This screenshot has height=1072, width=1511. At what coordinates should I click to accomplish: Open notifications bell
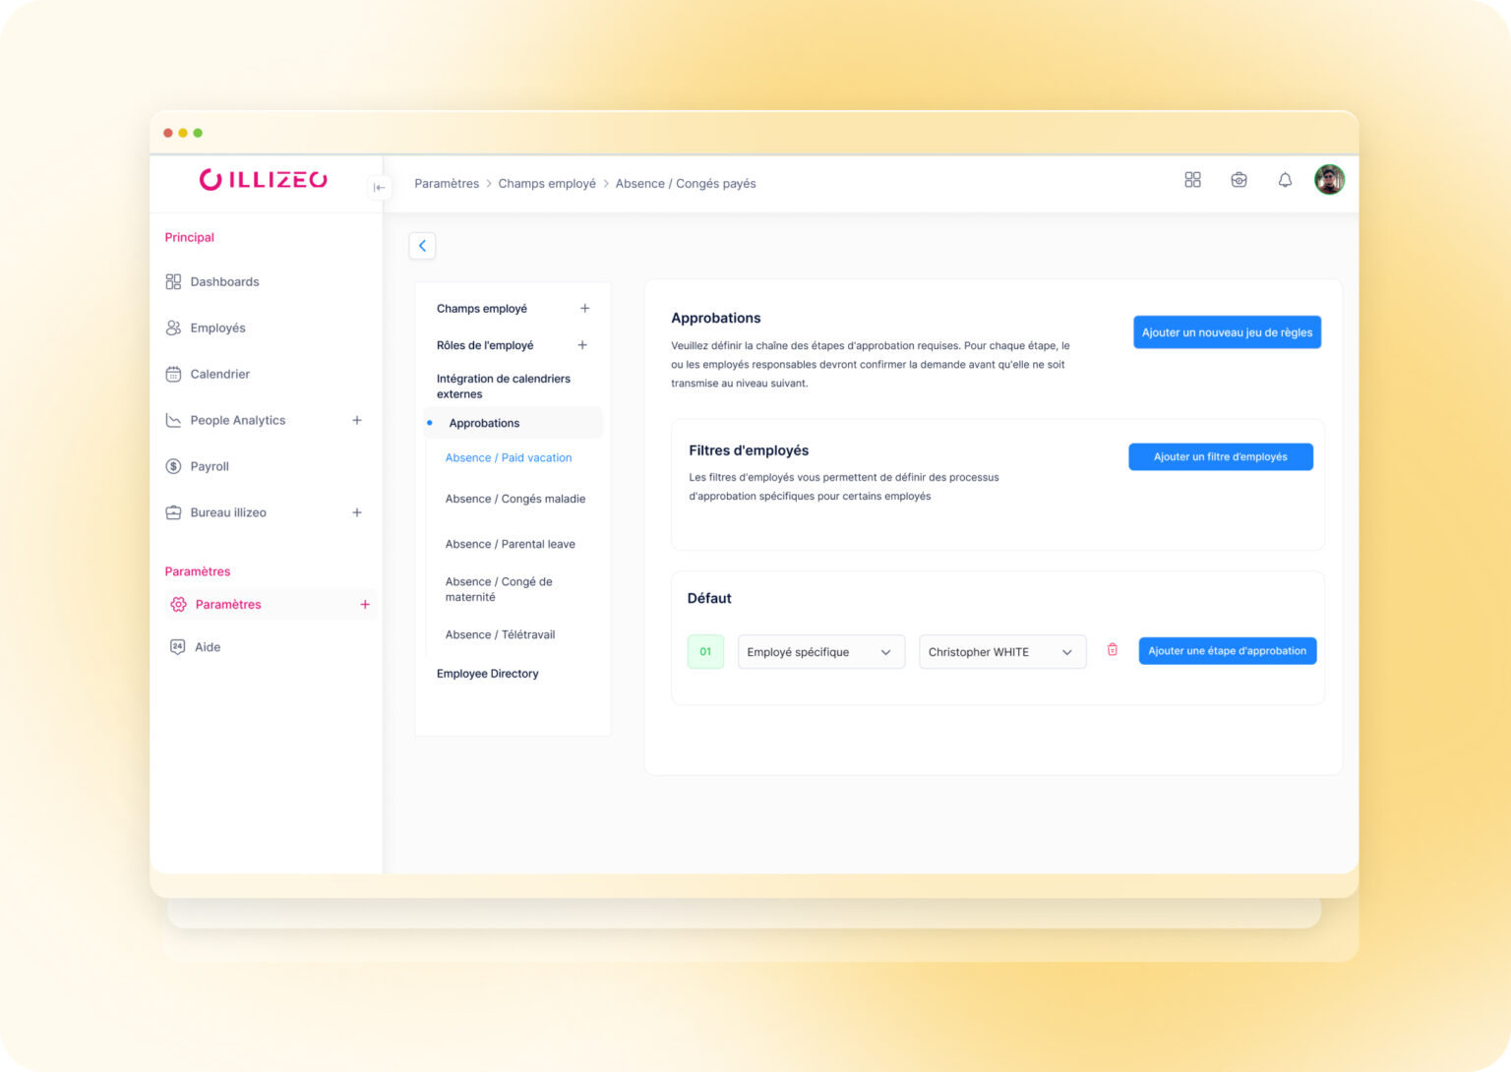click(1285, 180)
